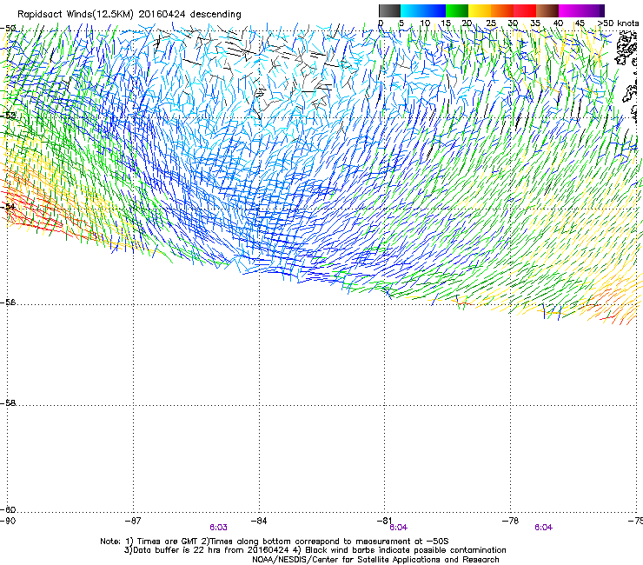Click the green 15-20 knots legend segment

[457, 10]
